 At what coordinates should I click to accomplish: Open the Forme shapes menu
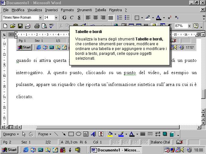pos(45,134)
